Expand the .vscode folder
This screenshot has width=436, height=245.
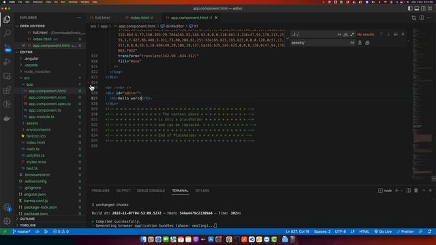click(x=31, y=65)
